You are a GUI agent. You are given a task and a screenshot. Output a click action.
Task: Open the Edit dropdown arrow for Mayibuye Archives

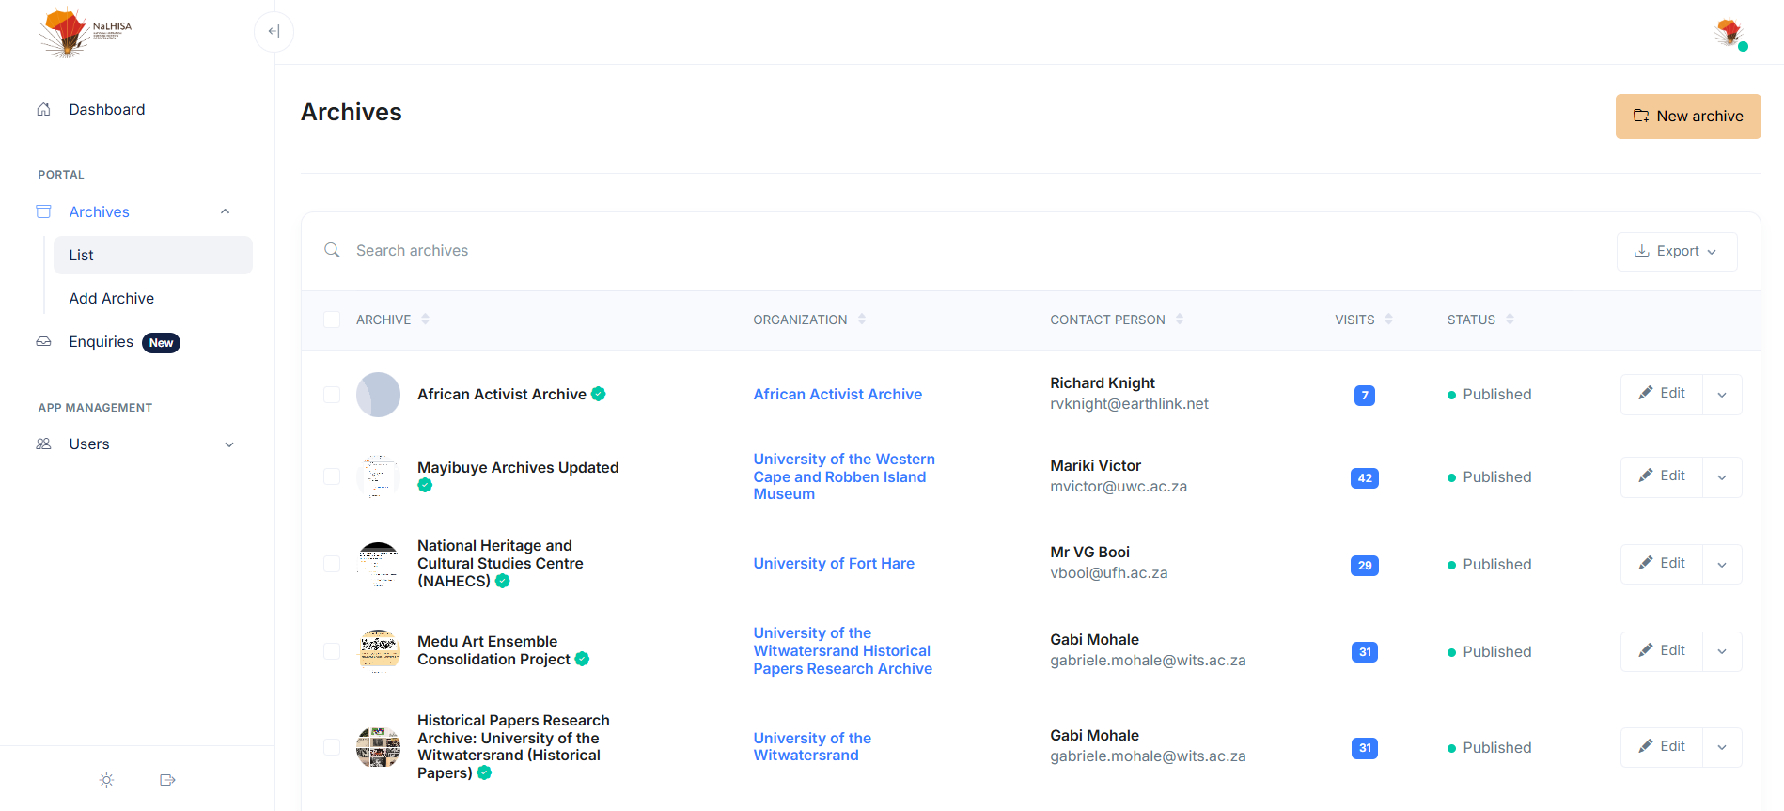coord(1722,477)
